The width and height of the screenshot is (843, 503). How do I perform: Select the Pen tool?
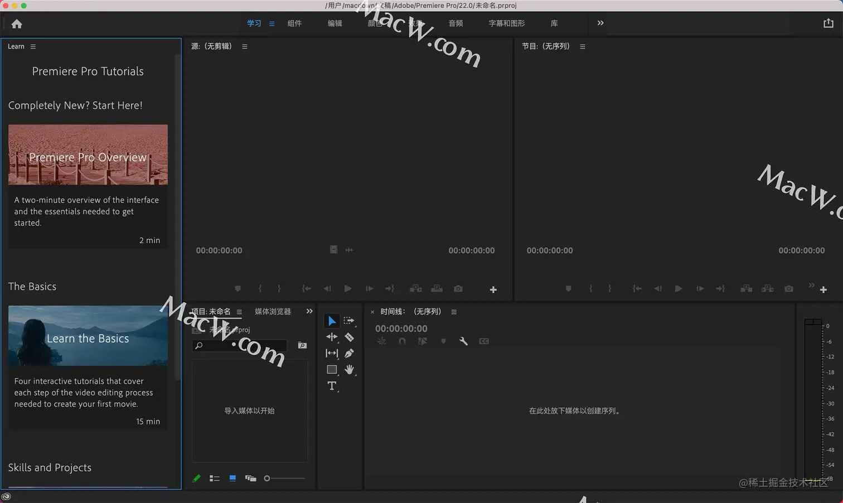(x=349, y=353)
